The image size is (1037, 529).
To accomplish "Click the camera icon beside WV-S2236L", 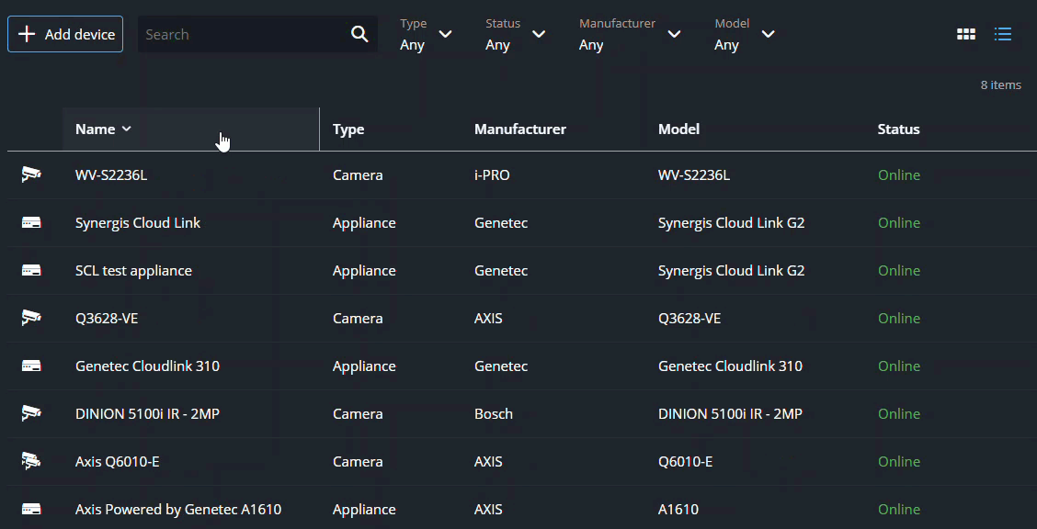I will tap(31, 174).
